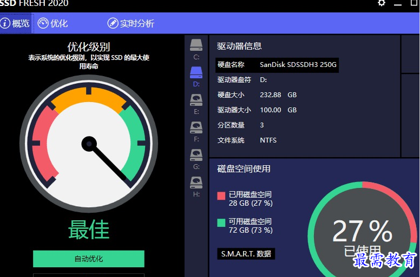
Task: Click the 分区数量 3 value
Action: point(262,125)
